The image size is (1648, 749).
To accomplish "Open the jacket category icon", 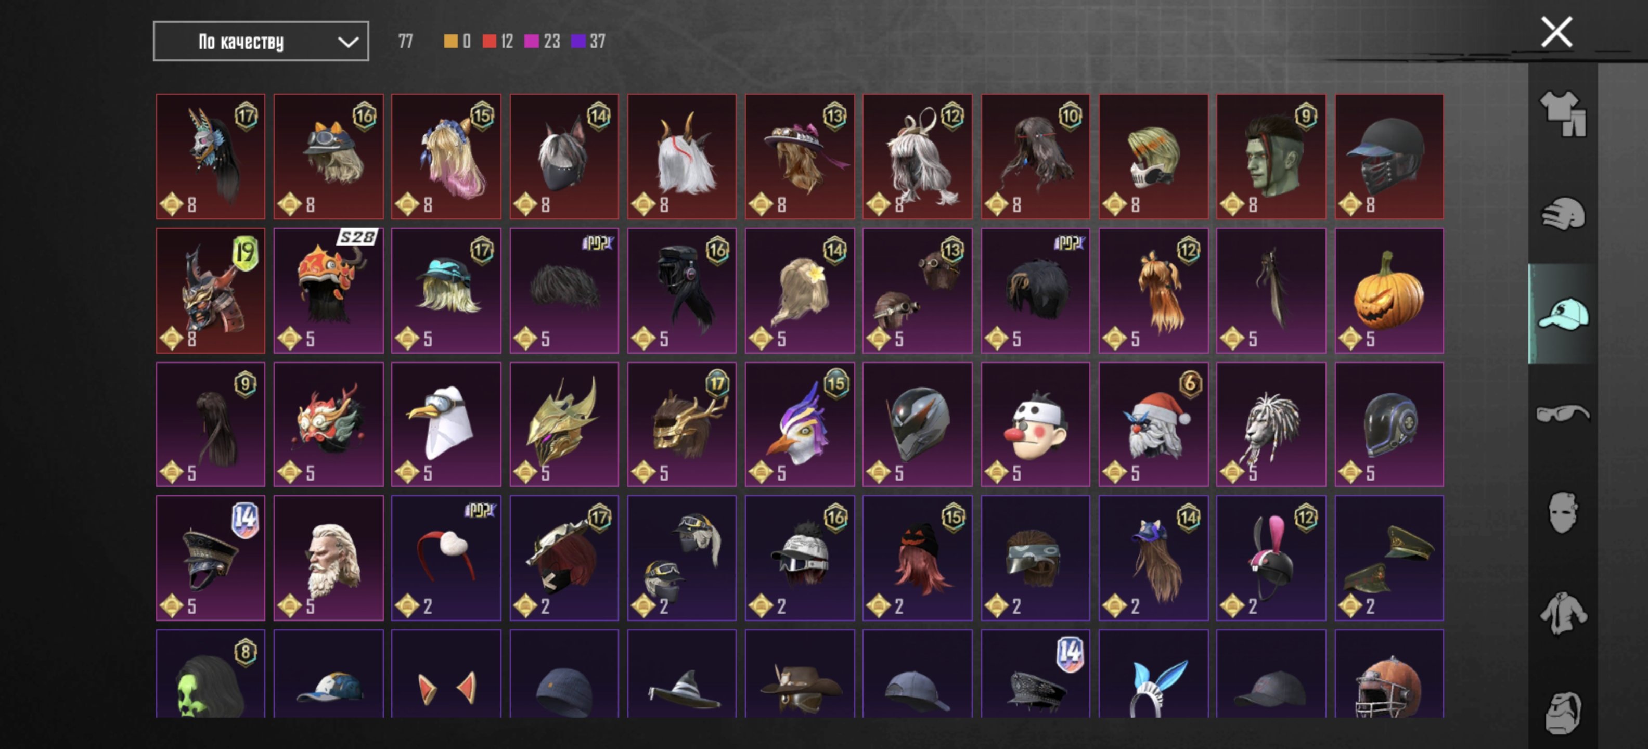I will [1562, 613].
